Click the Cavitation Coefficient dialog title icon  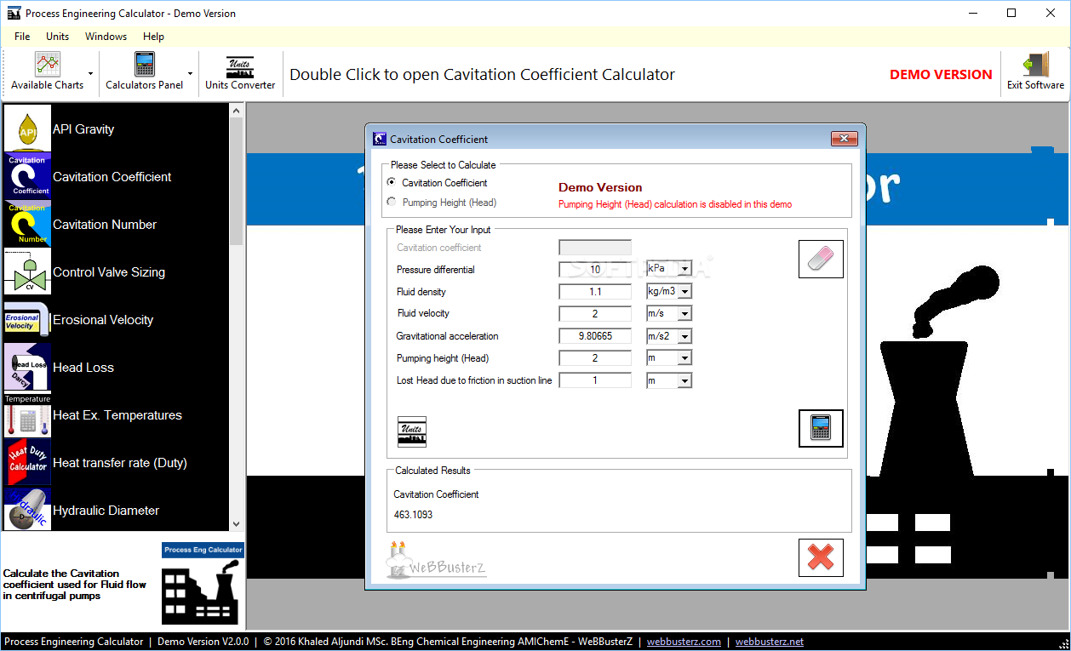pyautogui.click(x=381, y=139)
